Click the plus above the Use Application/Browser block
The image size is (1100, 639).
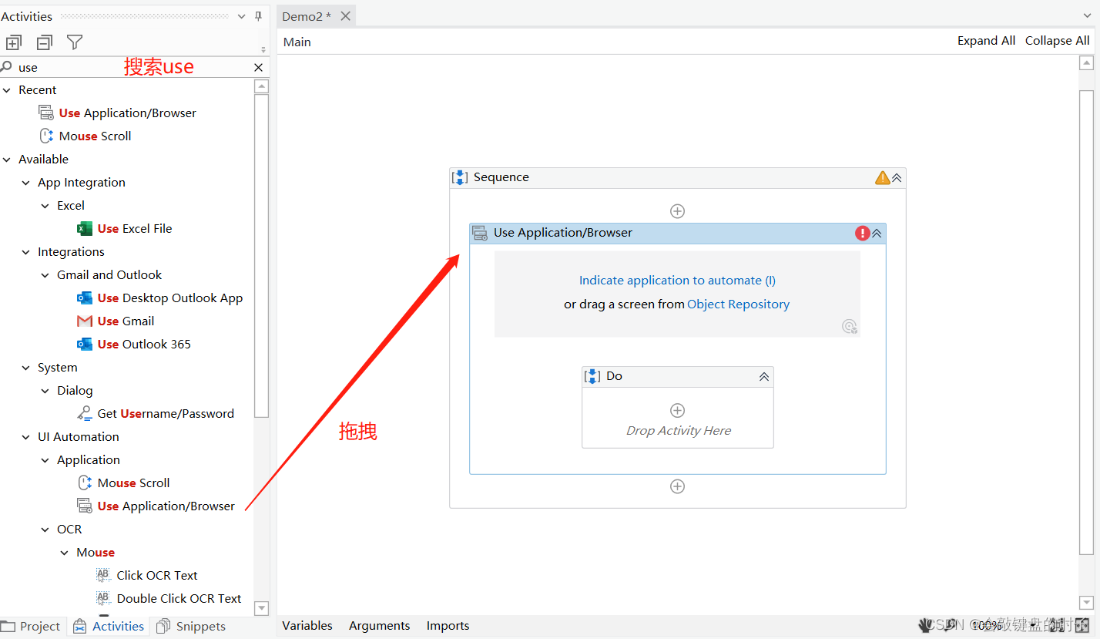678,211
